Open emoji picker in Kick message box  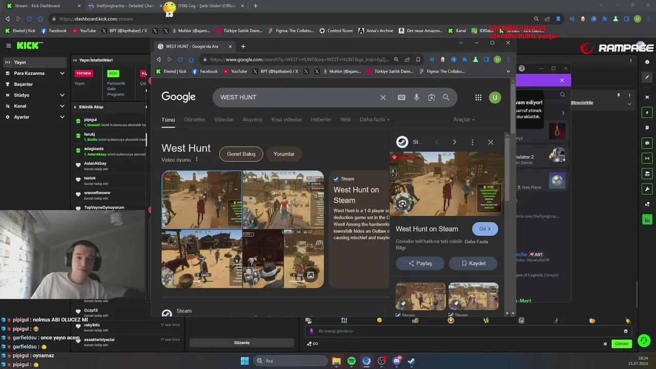625,331
